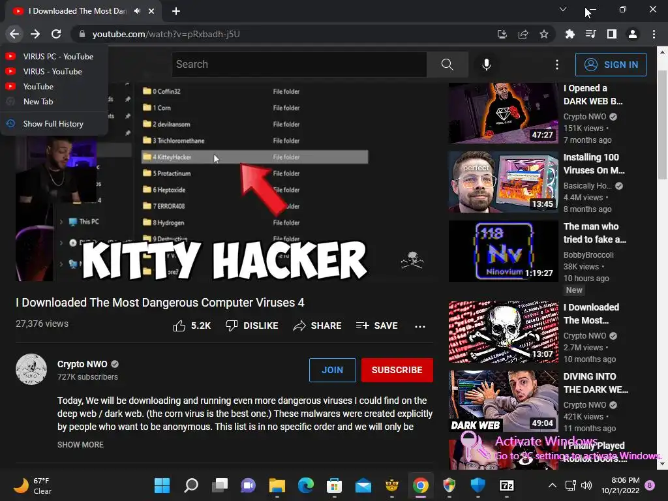Viewport: 668px width, 501px height.
Task: Open Show Full History
Action: (53, 123)
